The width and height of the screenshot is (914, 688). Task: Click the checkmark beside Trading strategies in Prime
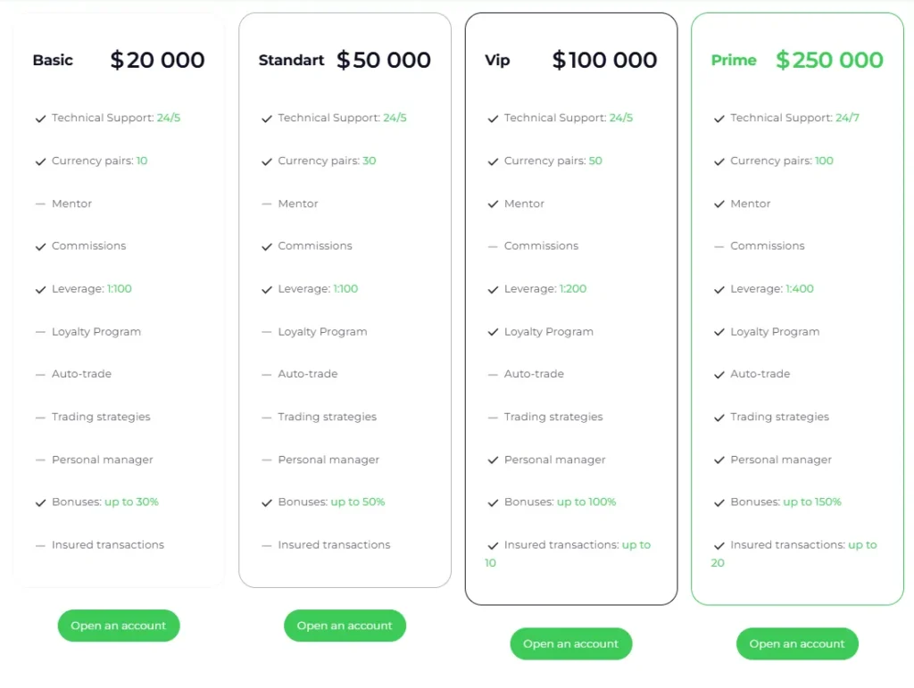(719, 418)
